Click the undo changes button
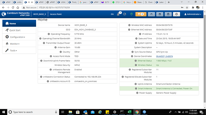 [151, 14]
